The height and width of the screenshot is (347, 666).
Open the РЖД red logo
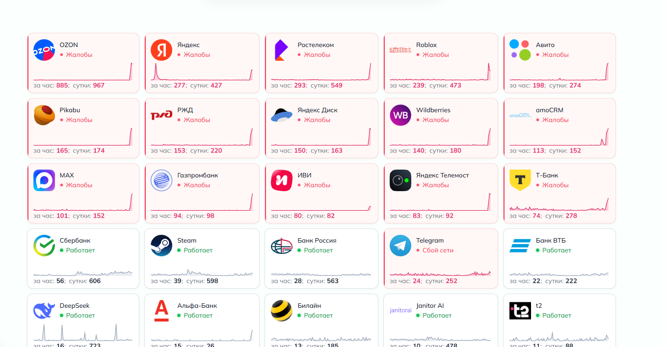click(161, 115)
